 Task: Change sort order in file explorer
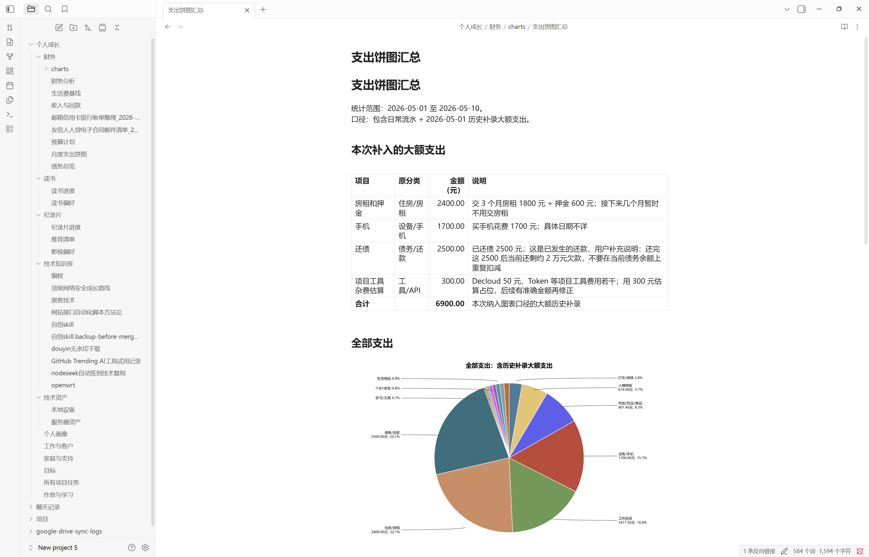tap(88, 27)
